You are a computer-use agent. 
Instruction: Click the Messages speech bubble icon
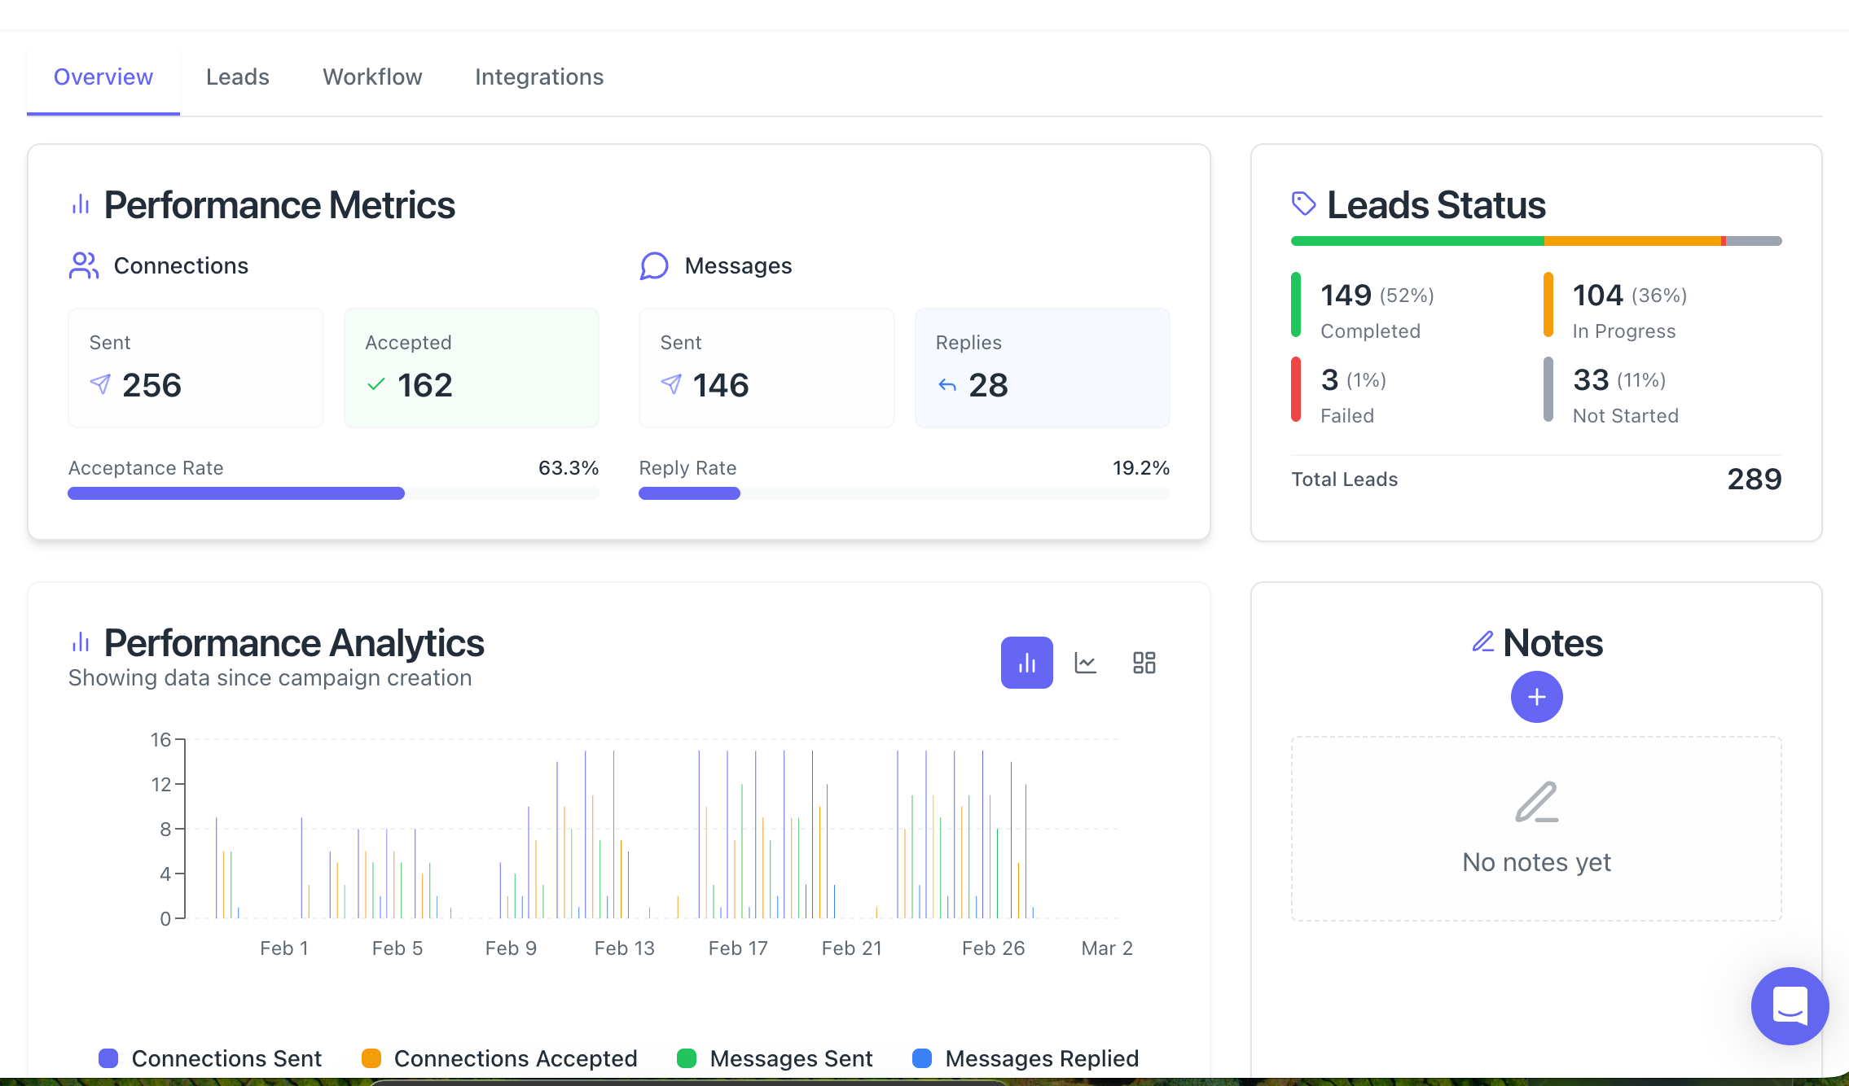click(x=654, y=265)
